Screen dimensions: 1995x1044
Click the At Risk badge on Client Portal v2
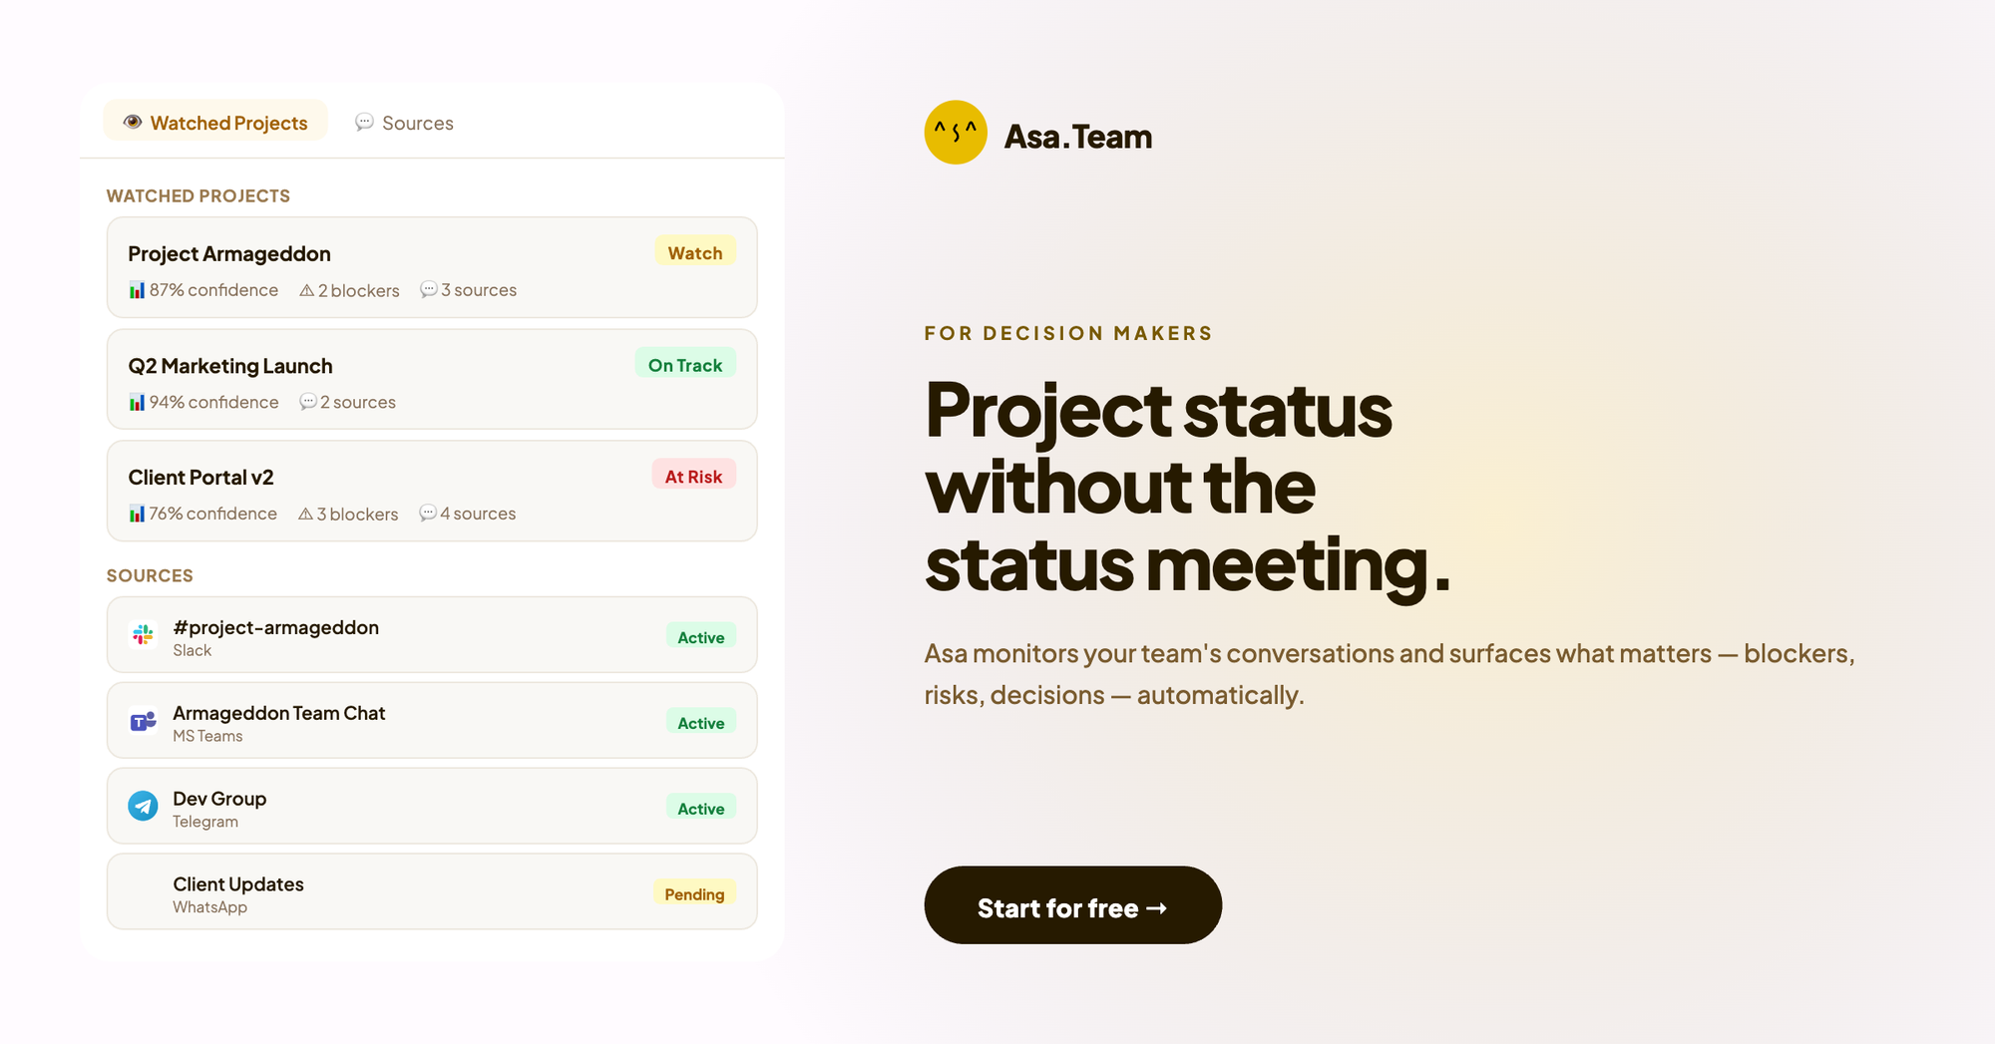tap(693, 477)
